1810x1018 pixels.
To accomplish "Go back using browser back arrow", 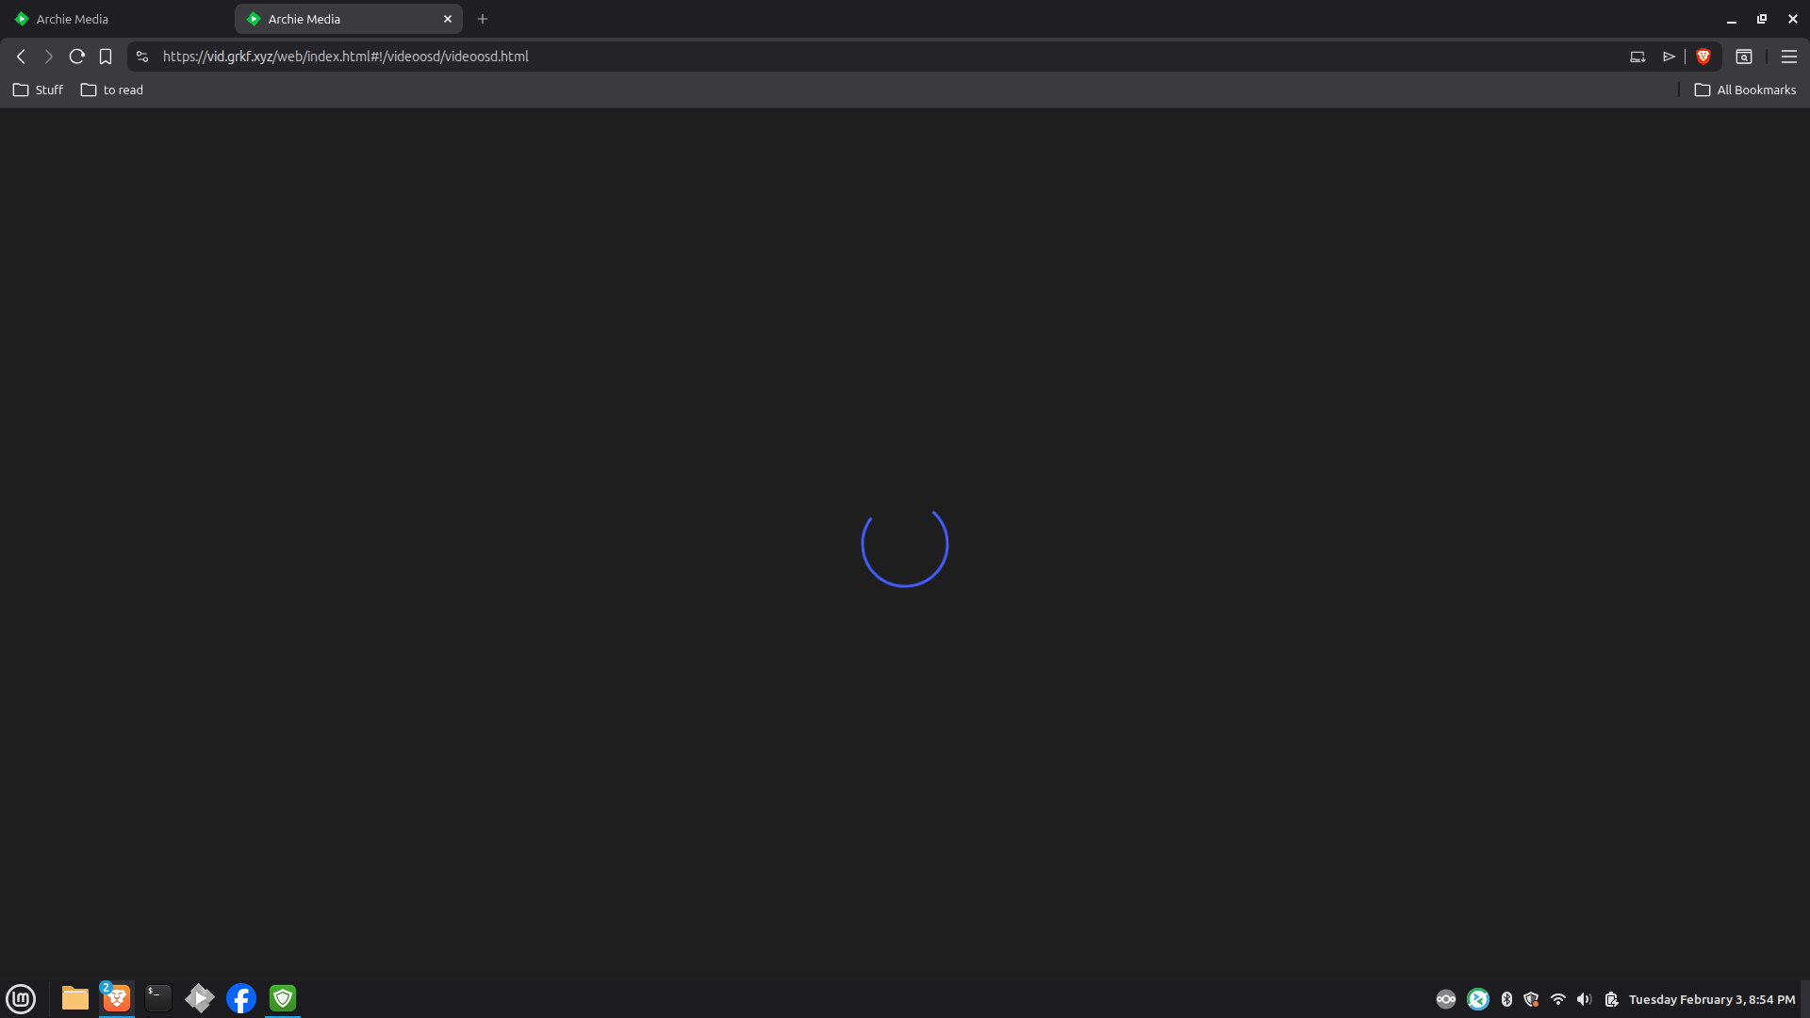I will (x=21, y=57).
